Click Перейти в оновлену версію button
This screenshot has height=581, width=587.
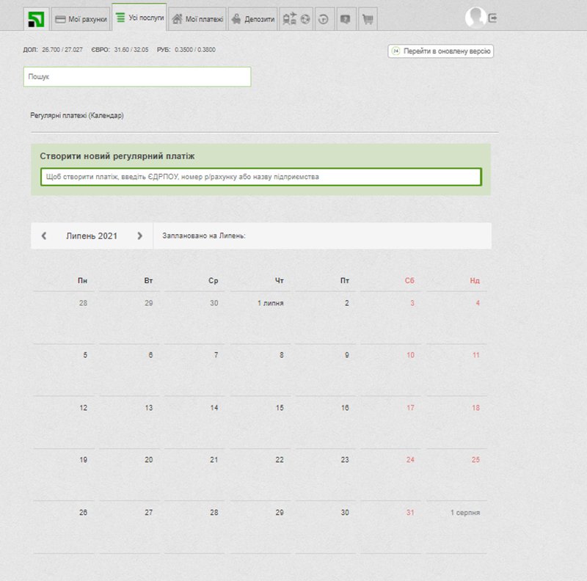pyautogui.click(x=440, y=51)
